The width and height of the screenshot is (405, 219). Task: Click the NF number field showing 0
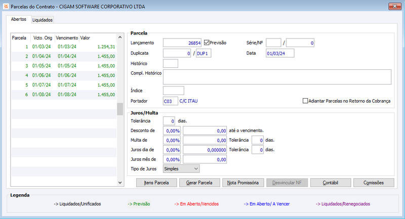pyautogui.click(x=300, y=43)
